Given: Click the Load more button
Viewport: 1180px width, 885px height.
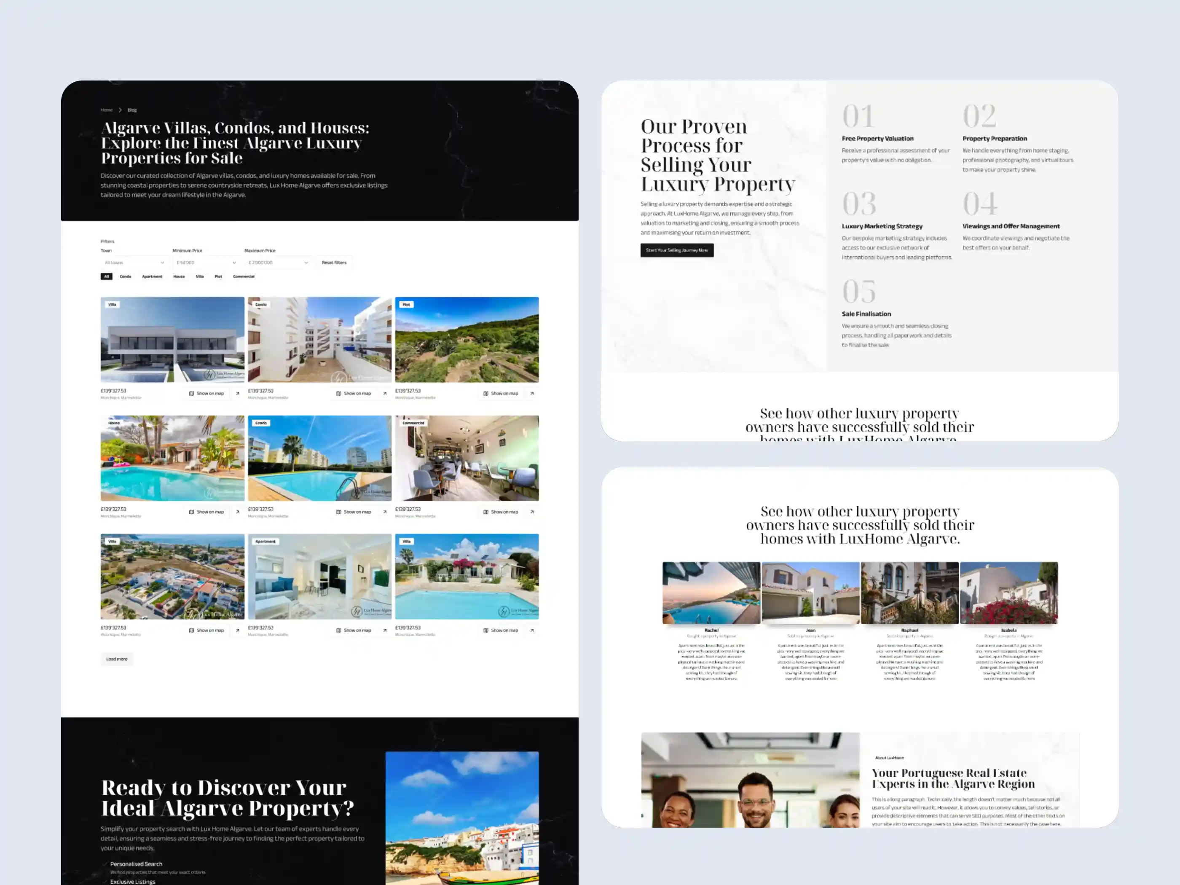Looking at the screenshot, I should pyautogui.click(x=117, y=660).
